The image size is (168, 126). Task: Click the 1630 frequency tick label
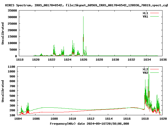[x=115, y=60]
